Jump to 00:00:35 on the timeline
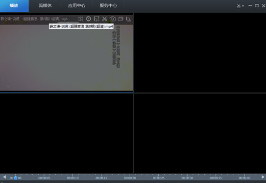 point(216,178)
